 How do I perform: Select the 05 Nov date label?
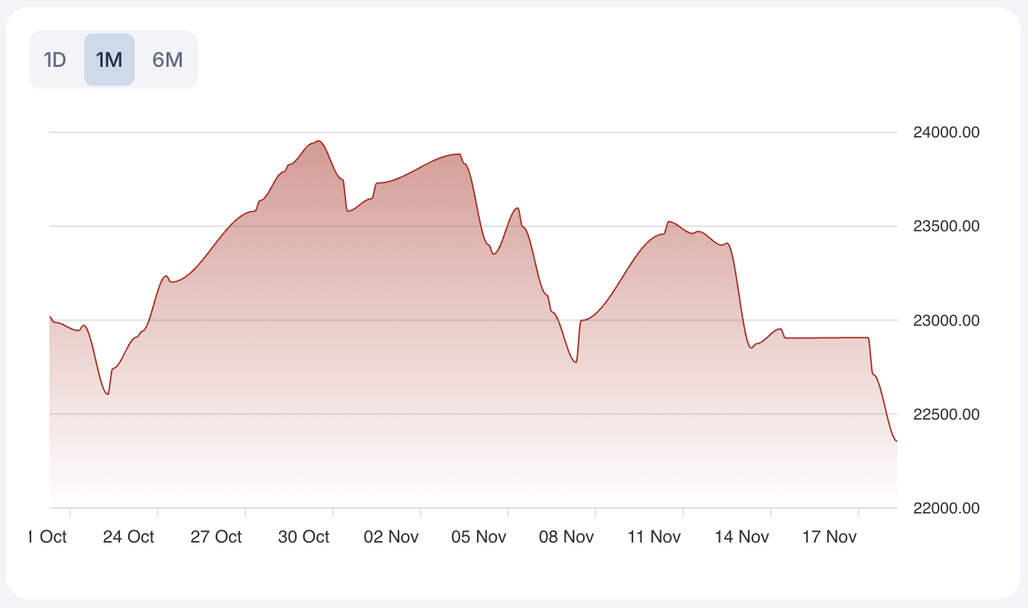478,537
